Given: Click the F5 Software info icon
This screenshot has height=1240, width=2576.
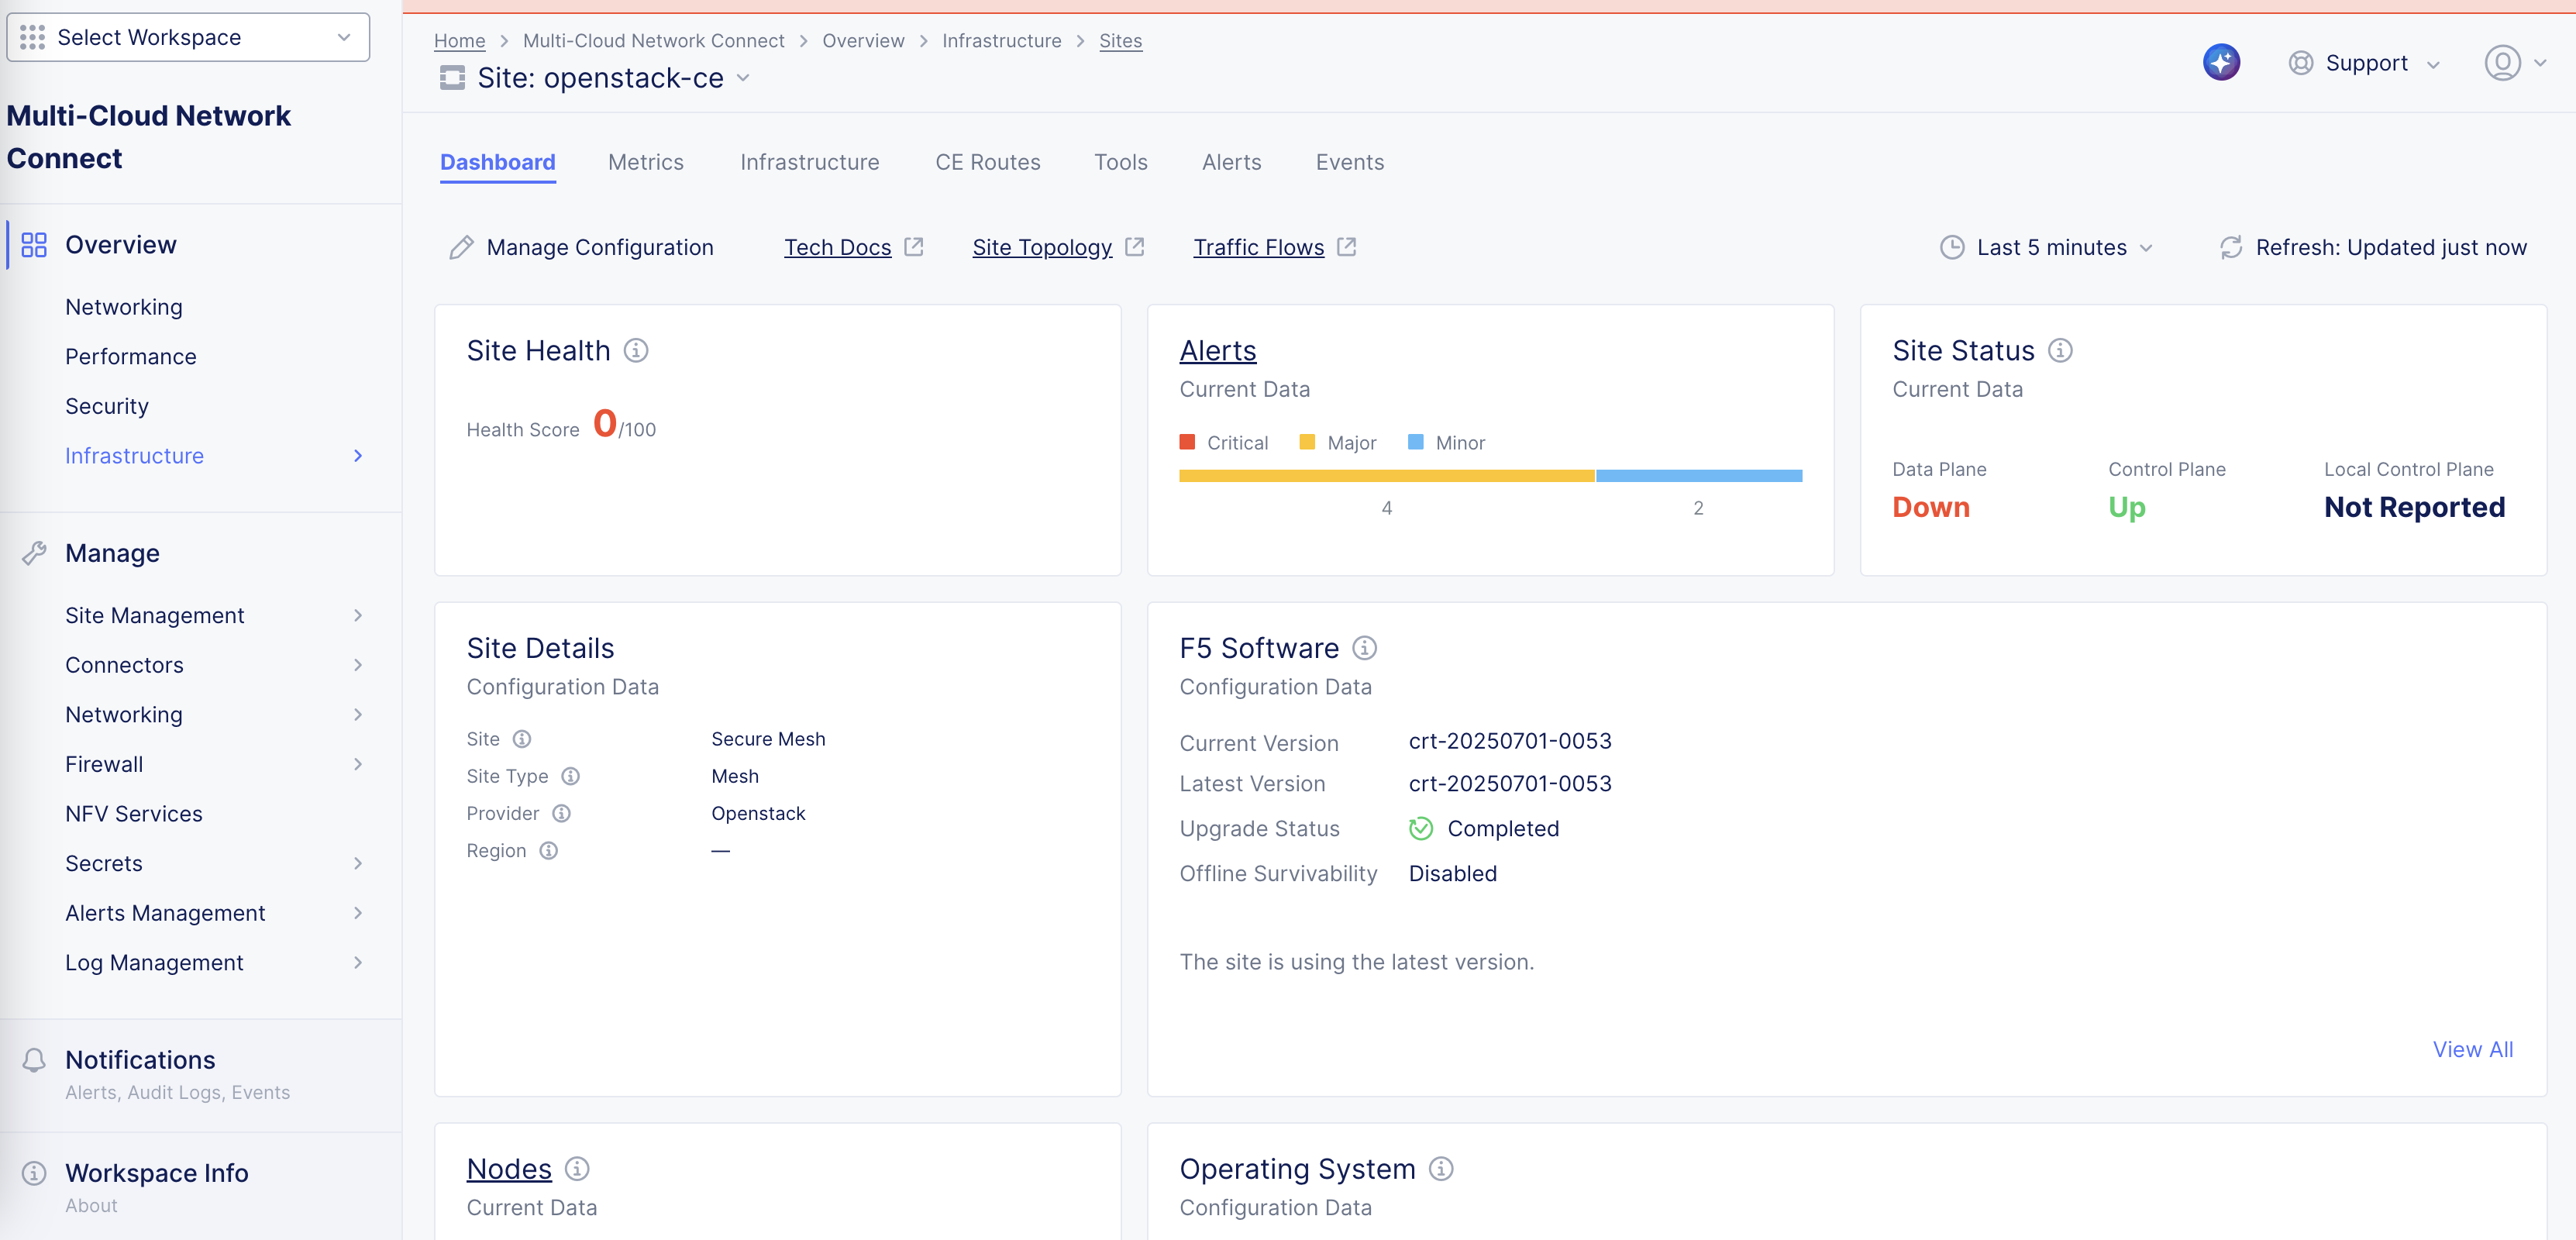Looking at the screenshot, I should click(1365, 648).
